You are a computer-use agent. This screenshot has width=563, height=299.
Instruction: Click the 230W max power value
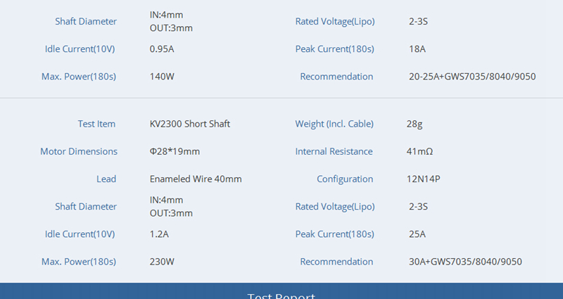pos(162,262)
